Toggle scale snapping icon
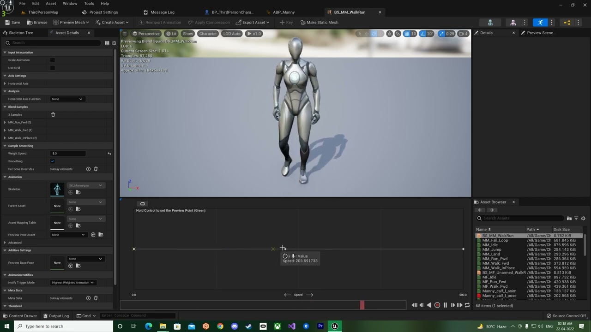This screenshot has width=591, height=332. pos(442,34)
